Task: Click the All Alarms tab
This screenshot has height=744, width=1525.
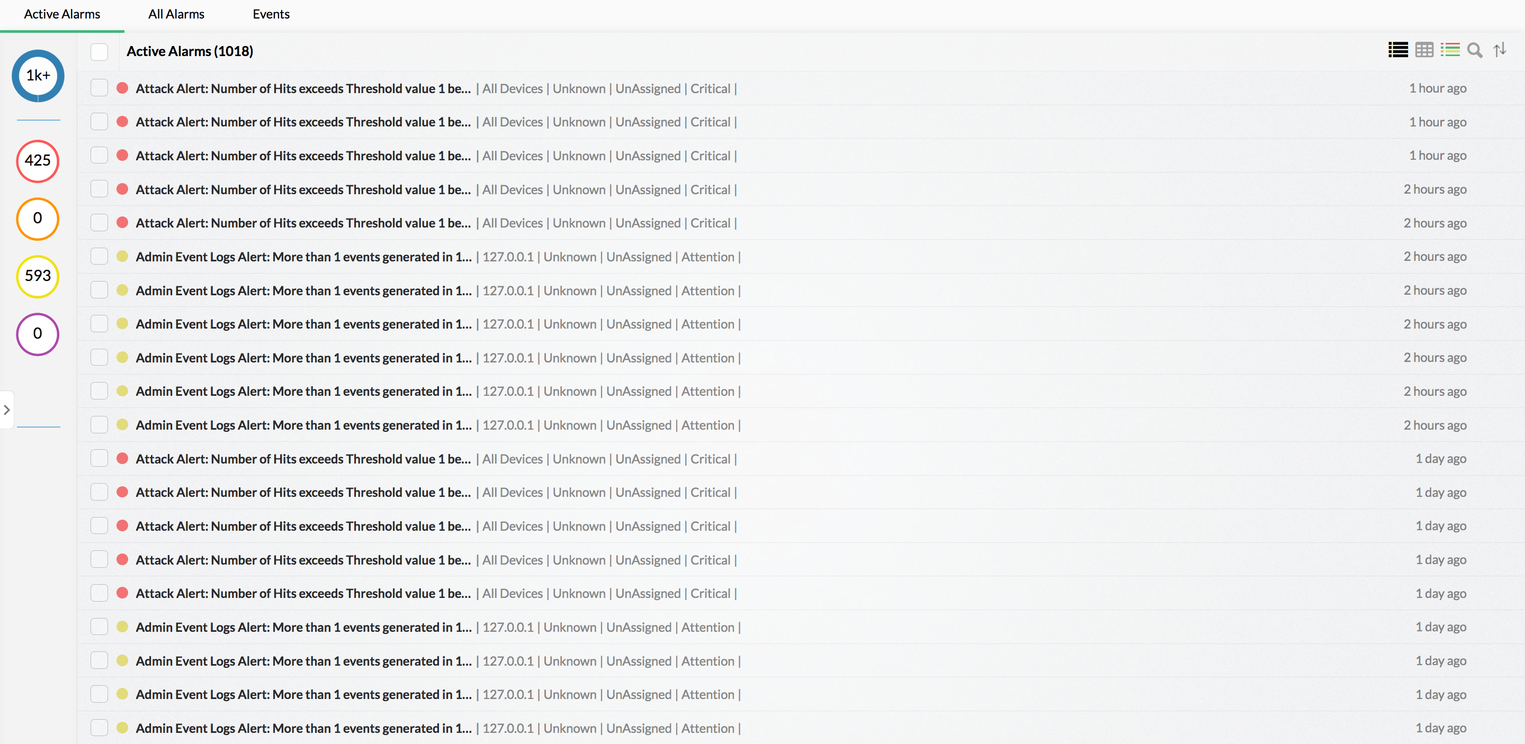Action: [x=175, y=14]
